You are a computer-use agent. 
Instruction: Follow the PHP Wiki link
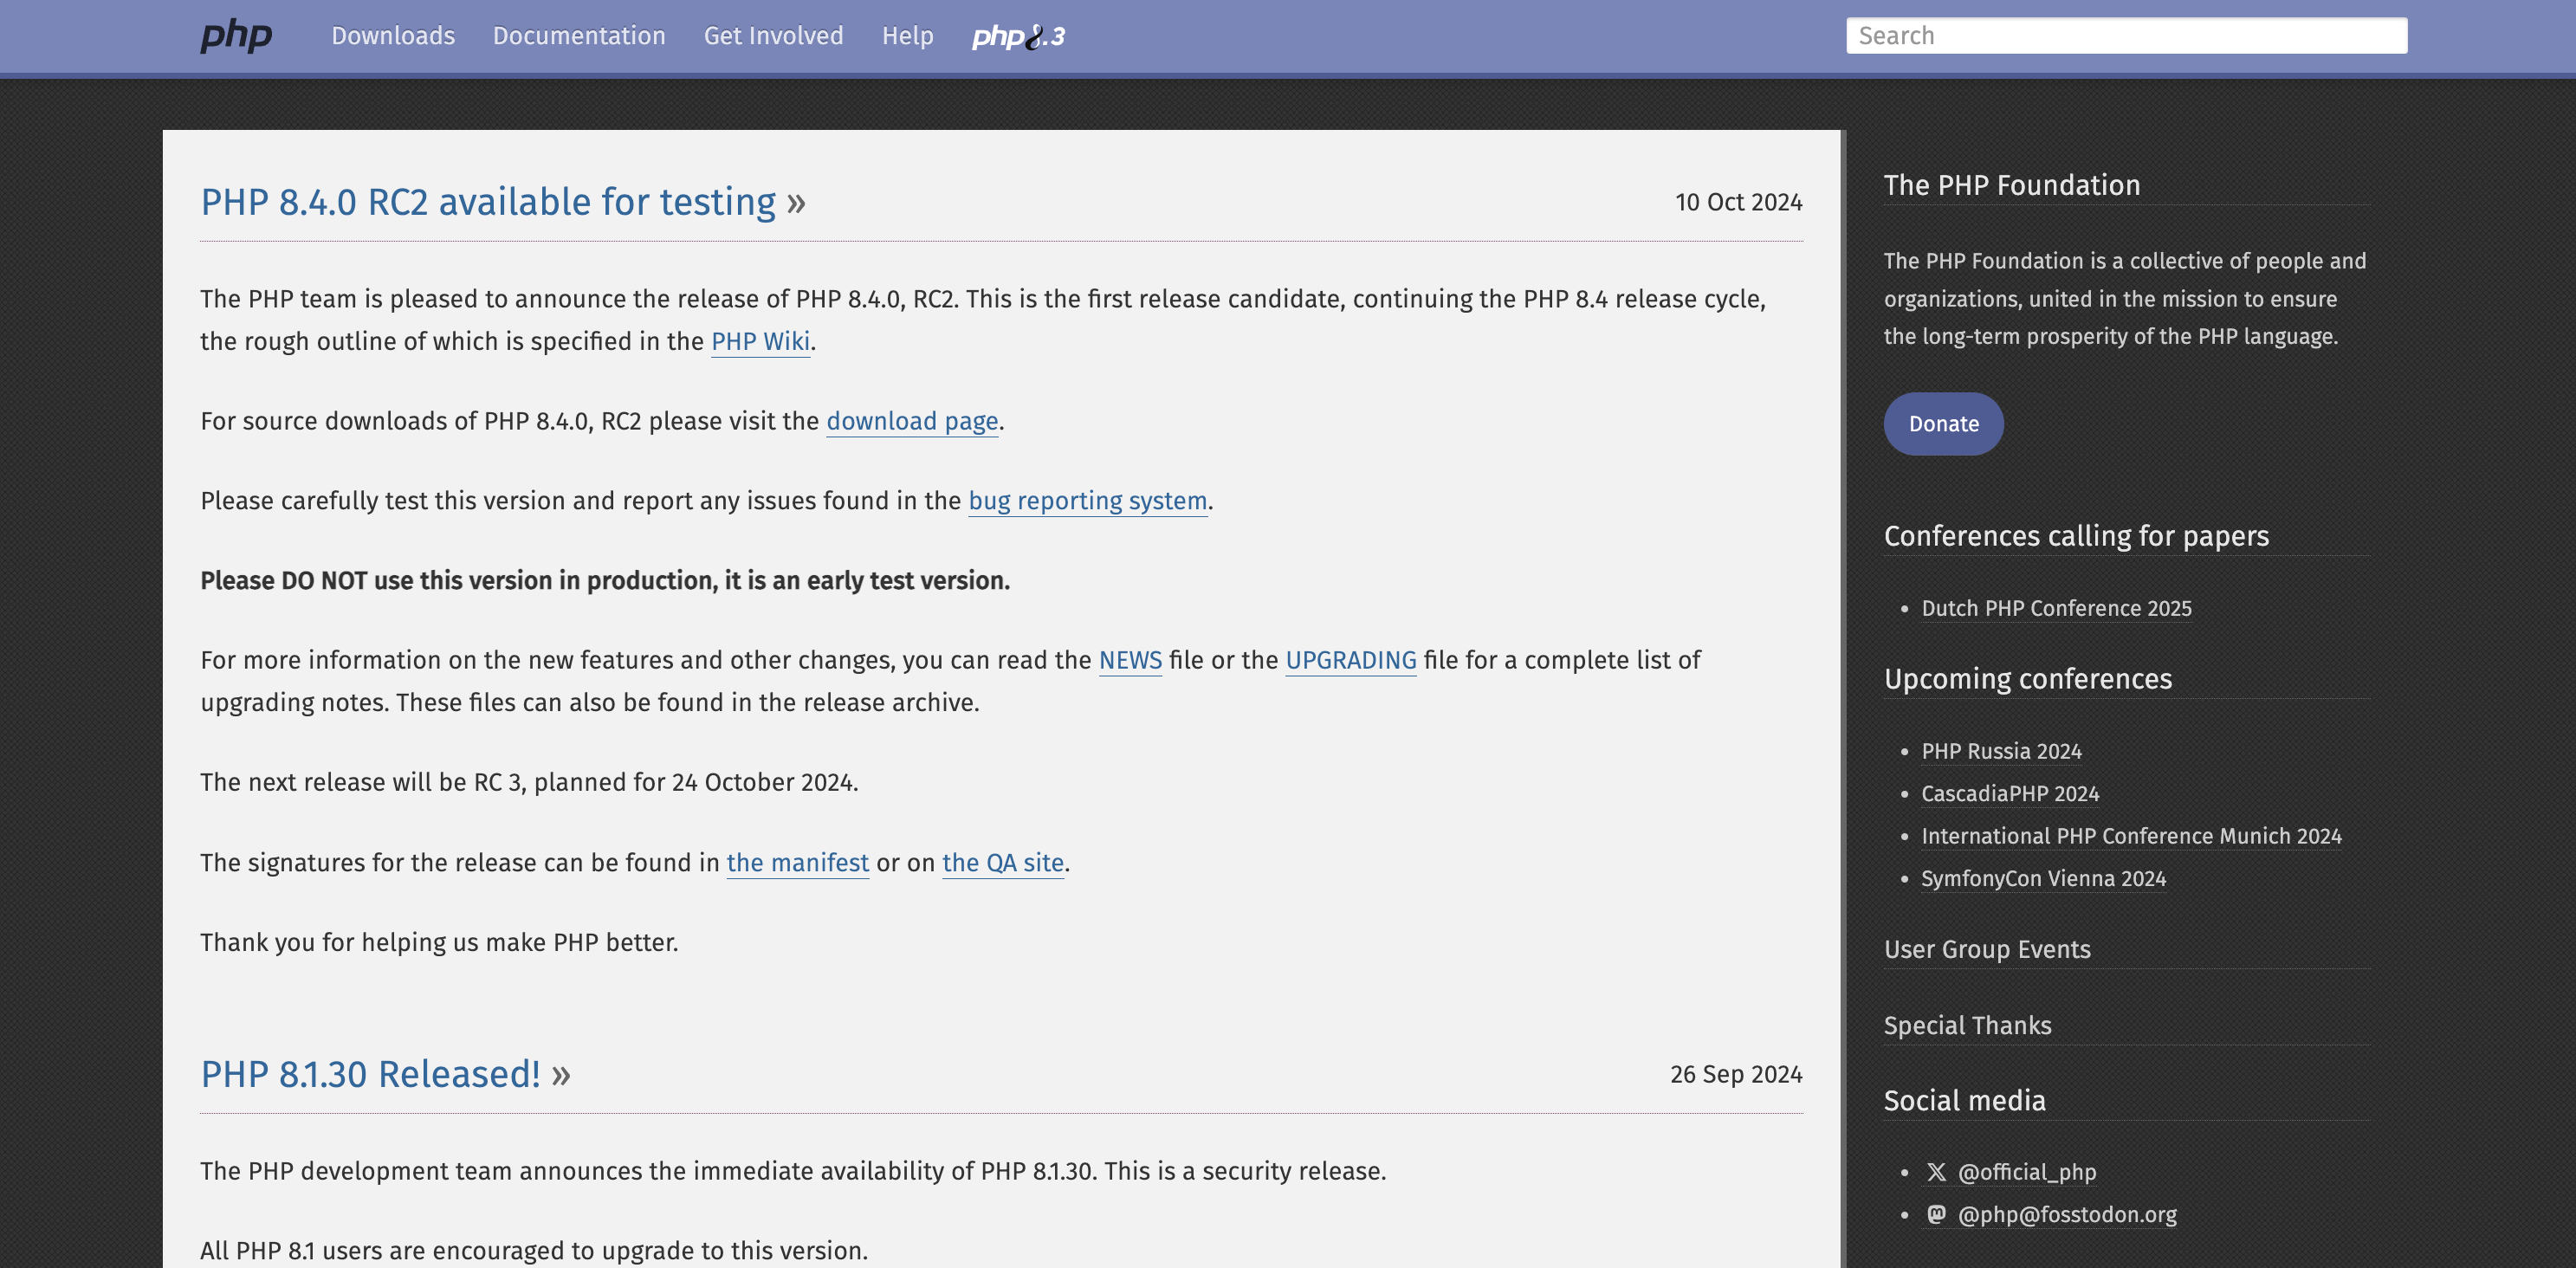click(760, 342)
